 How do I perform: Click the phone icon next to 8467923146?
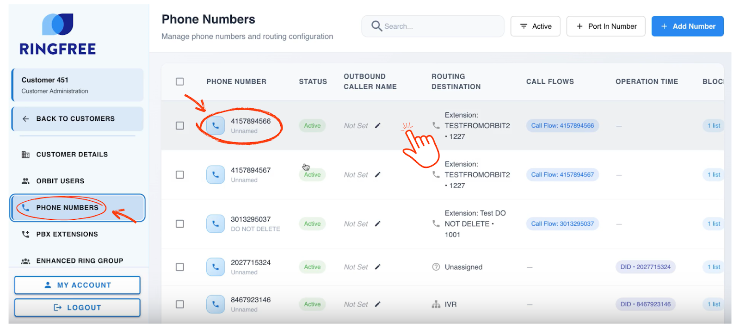click(215, 304)
